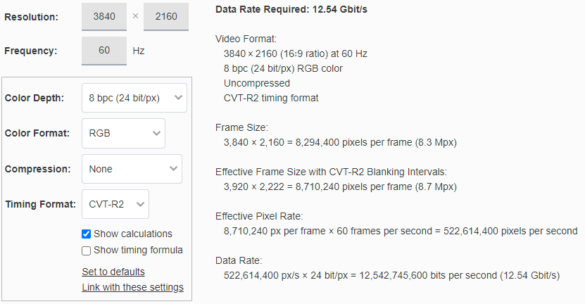Enable the Show timing formula checkbox
Viewport: 585px width, 304px height.
coord(87,250)
